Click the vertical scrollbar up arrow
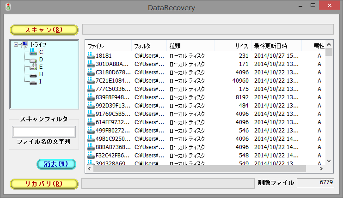The width and height of the screenshot is (343, 198). coord(329,44)
